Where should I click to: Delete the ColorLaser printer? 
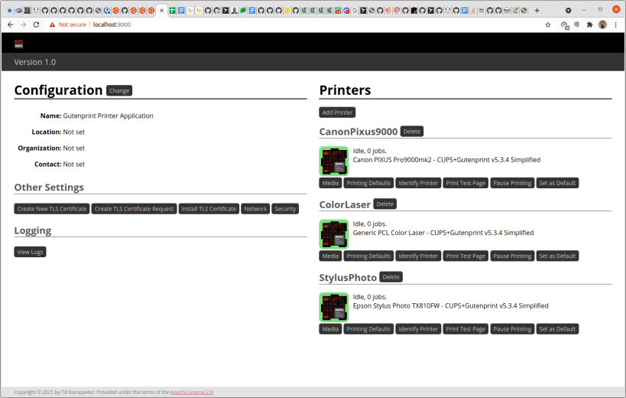(384, 204)
